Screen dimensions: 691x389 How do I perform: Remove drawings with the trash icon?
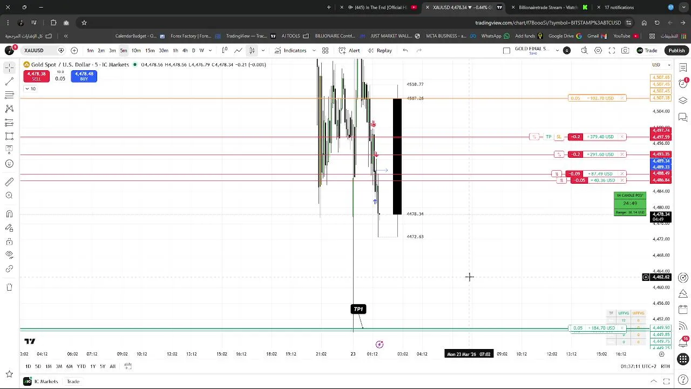[9, 287]
